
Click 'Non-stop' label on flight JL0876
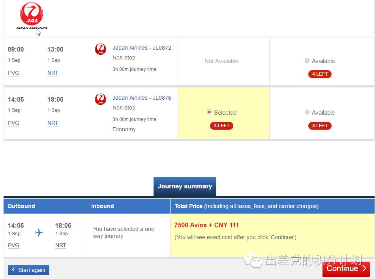point(124,108)
